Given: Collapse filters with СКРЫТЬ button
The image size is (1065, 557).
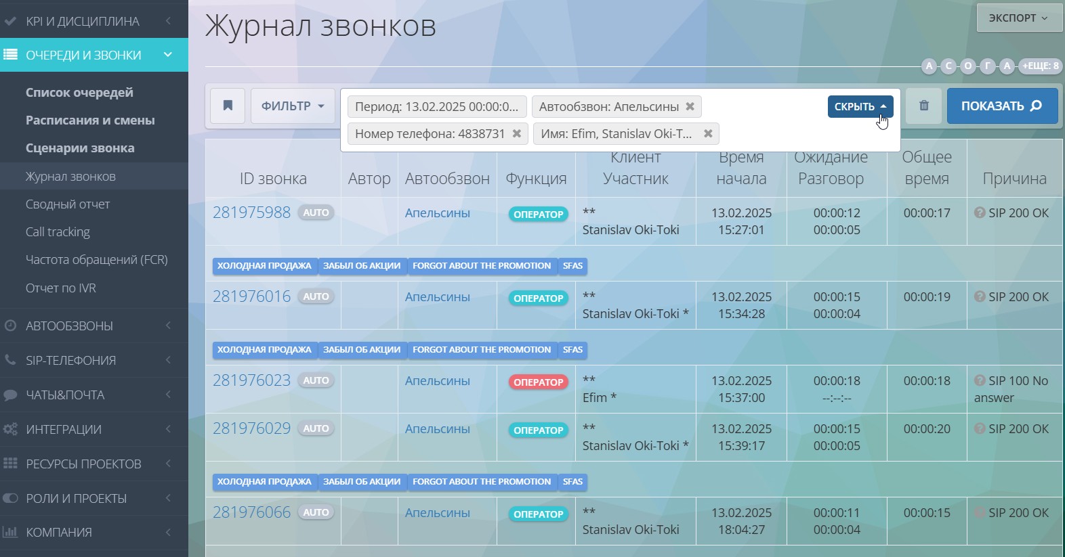Looking at the screenshot, I should point(860,106).
